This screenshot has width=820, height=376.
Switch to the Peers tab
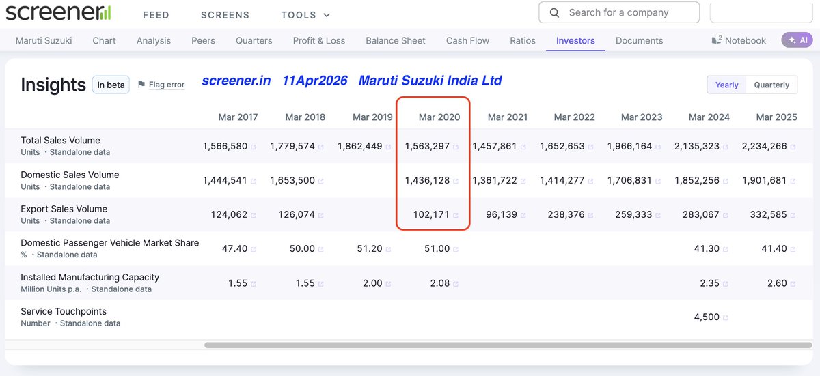[x=203, y=40]
